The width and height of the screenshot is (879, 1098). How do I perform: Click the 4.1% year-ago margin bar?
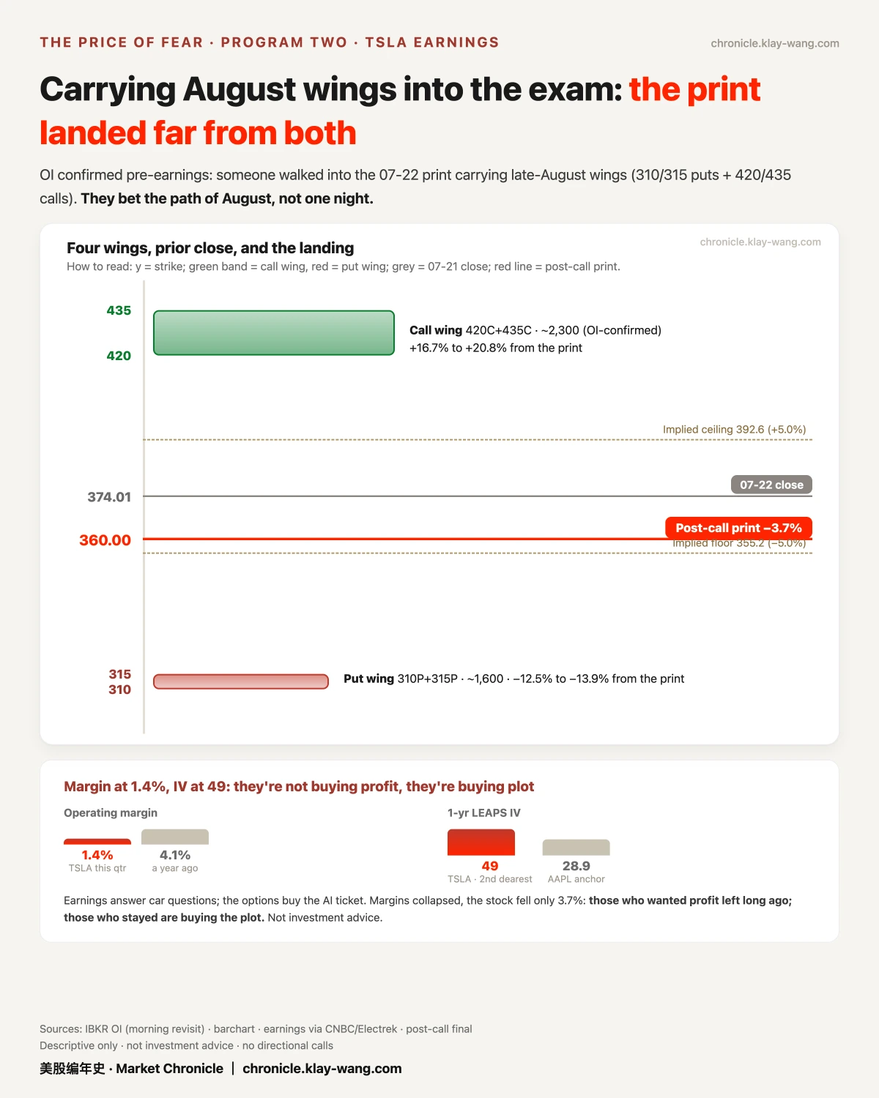tap(175, 837)
